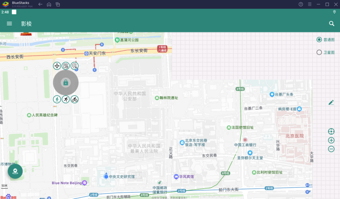Screen dimensions: 340x199
Task: Select the walking speed mode icon
Action: click(56, 99)
